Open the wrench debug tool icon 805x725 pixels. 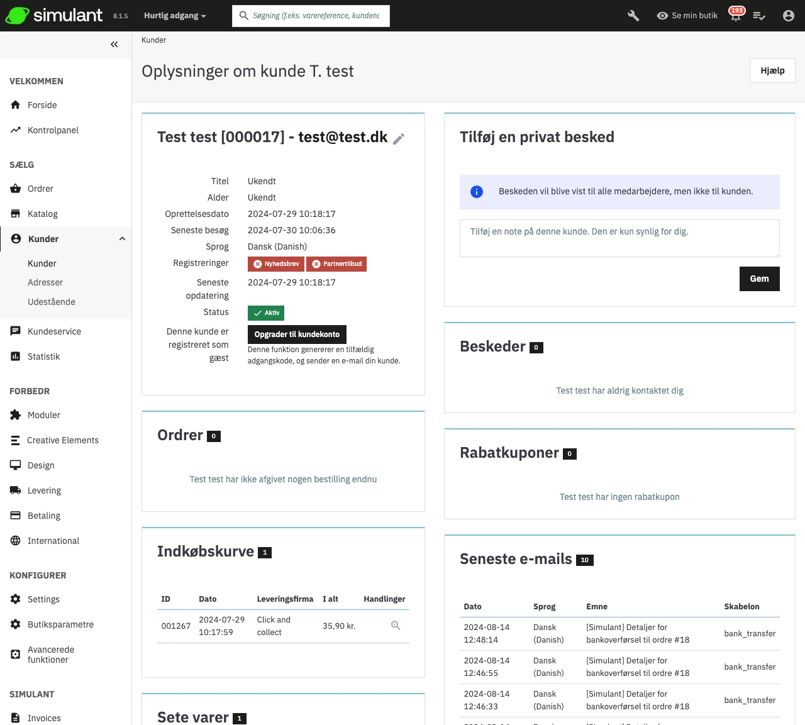(633, 16)
